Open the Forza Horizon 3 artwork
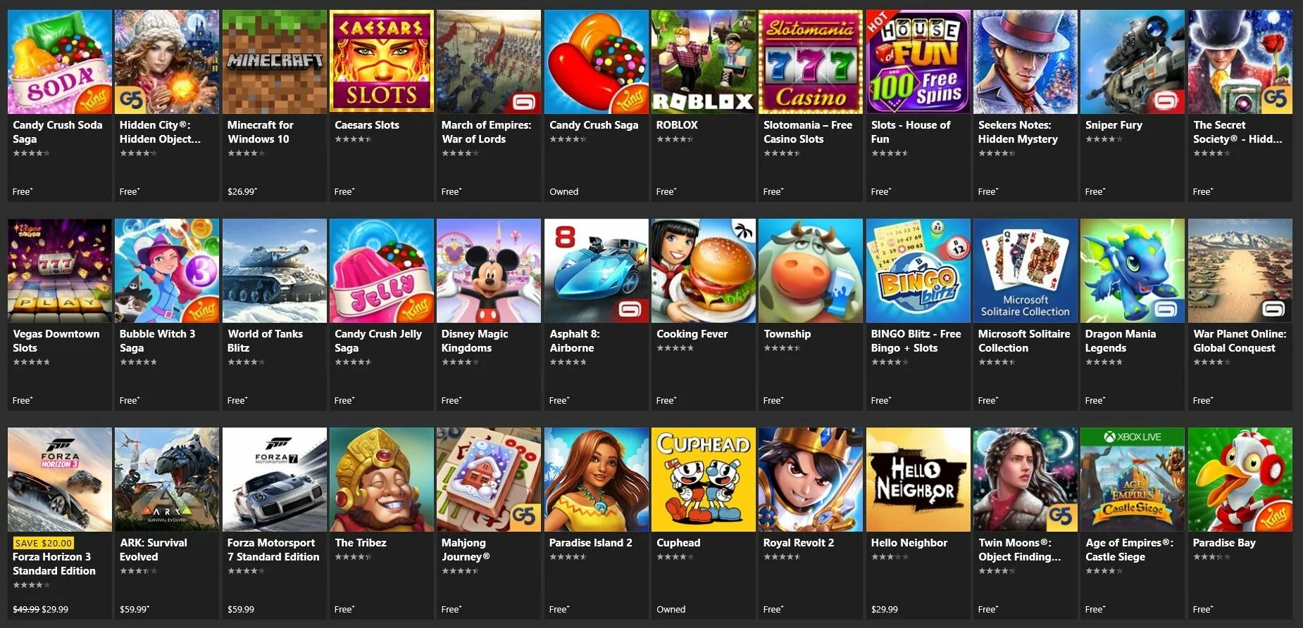 [60, 480]
